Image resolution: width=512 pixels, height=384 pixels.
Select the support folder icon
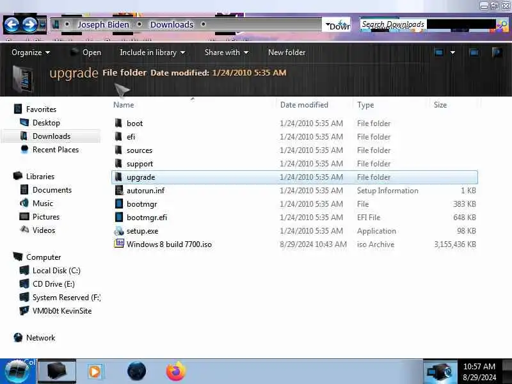click(118, 163)
